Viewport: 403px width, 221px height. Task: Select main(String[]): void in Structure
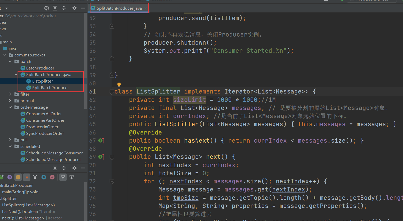click(20, 192)
